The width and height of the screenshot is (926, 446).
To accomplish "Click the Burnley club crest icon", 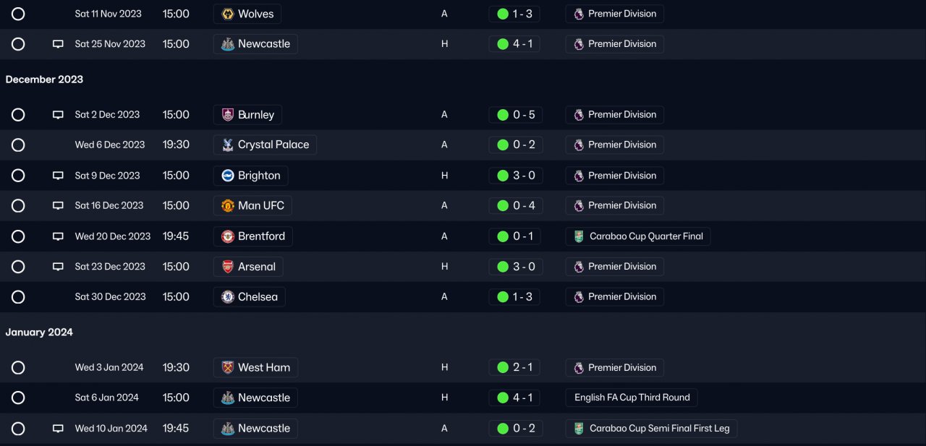I will tap(228, 115).
